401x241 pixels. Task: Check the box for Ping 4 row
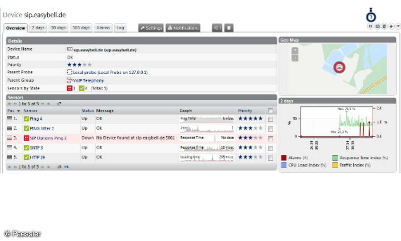click(x=270, y=119)
